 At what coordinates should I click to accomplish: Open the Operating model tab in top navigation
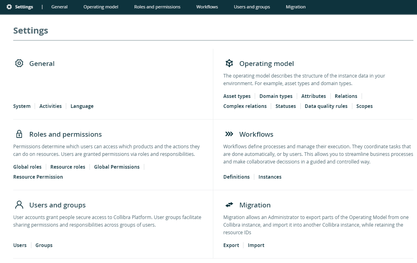[101, 7]
